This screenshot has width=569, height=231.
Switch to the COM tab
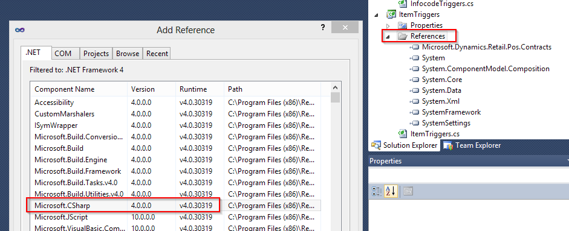click(x=63, y=54)
